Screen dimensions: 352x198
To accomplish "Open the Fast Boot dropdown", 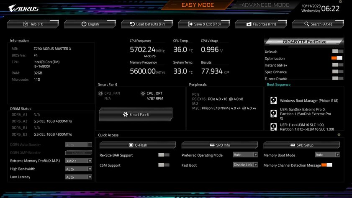I will (245, 165).
